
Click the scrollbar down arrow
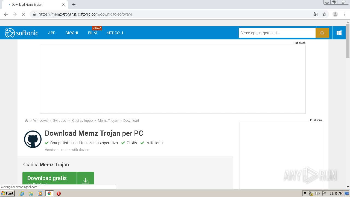(348, 187)
